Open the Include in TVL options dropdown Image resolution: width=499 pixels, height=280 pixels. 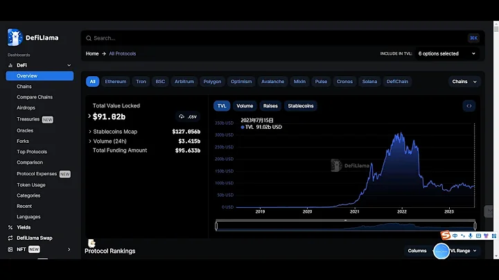click(447, 54)
